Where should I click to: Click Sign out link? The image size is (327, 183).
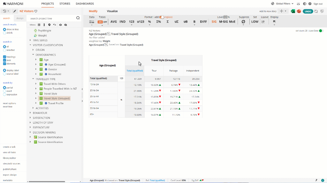(318, 4)
